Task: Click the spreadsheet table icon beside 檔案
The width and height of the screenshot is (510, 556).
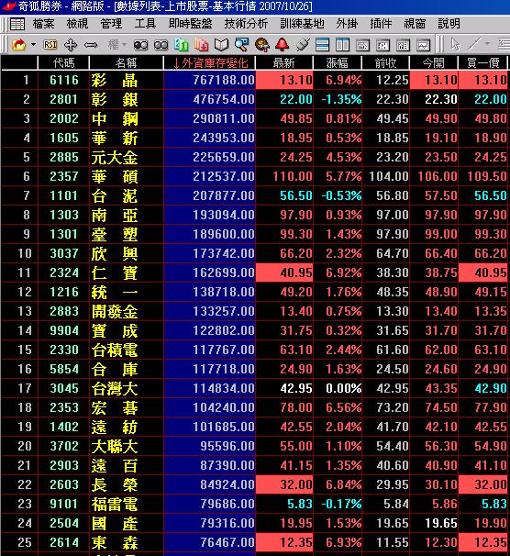Action: (x=17, y=24)
